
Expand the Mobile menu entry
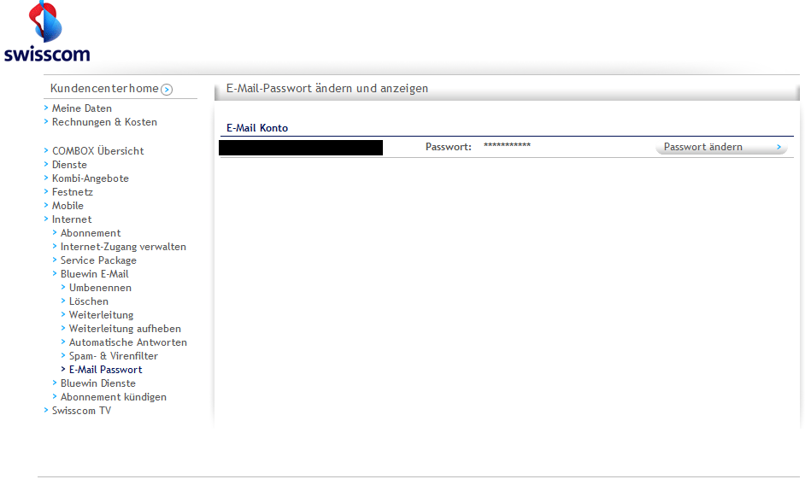(68, 206)
